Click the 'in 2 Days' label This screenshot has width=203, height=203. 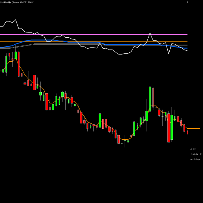(x=195, y=160)
